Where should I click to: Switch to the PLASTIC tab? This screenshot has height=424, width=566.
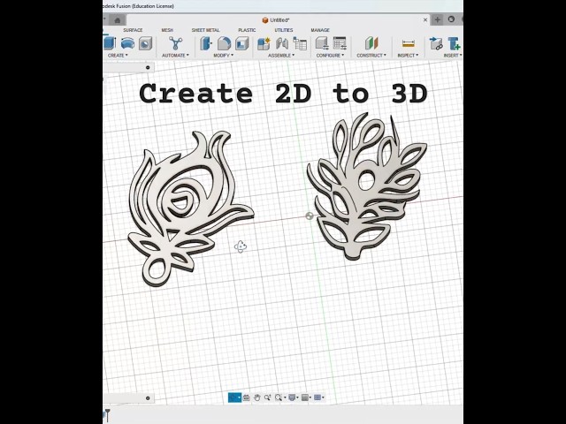pyautogui.click(x=247, y=30)
